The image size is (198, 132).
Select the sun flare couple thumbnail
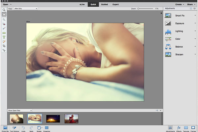16,119
